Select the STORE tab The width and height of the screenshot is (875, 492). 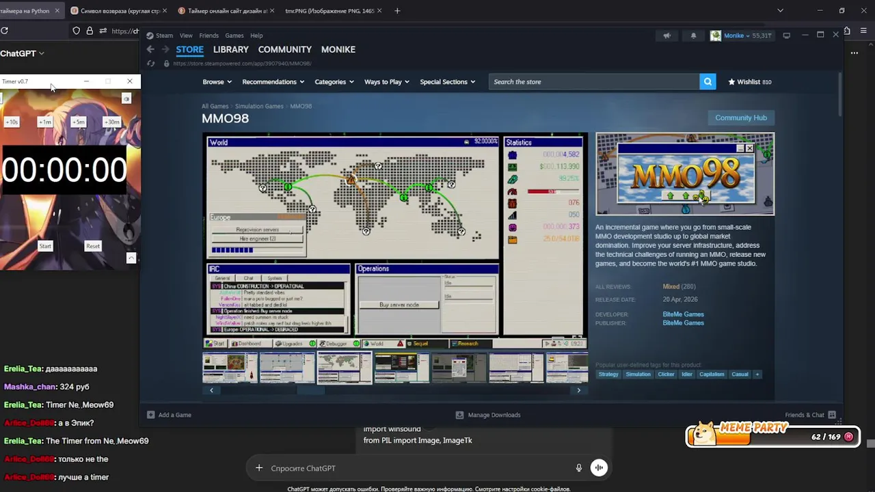[189, 49]
